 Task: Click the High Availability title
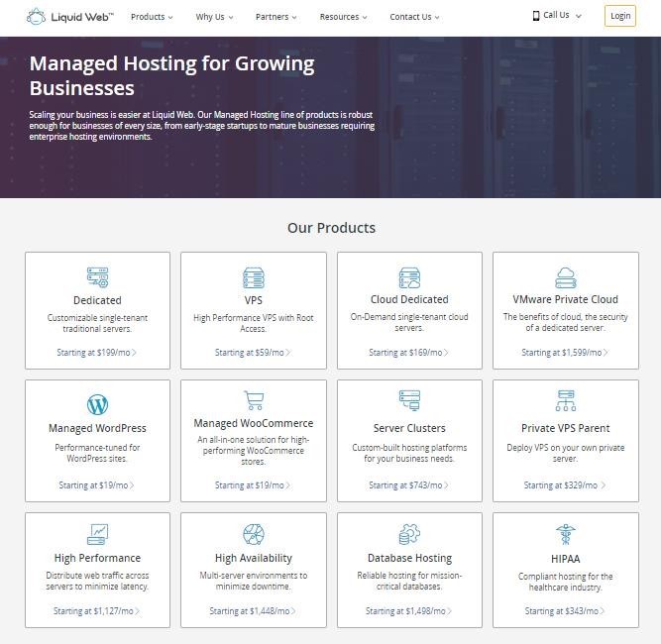click(254, 558)
